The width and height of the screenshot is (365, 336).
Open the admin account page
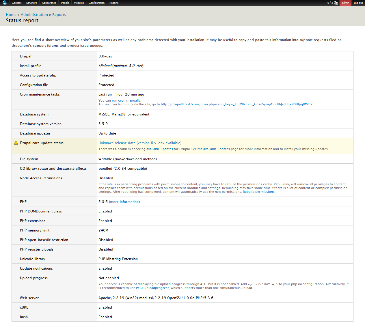(345, 3)
